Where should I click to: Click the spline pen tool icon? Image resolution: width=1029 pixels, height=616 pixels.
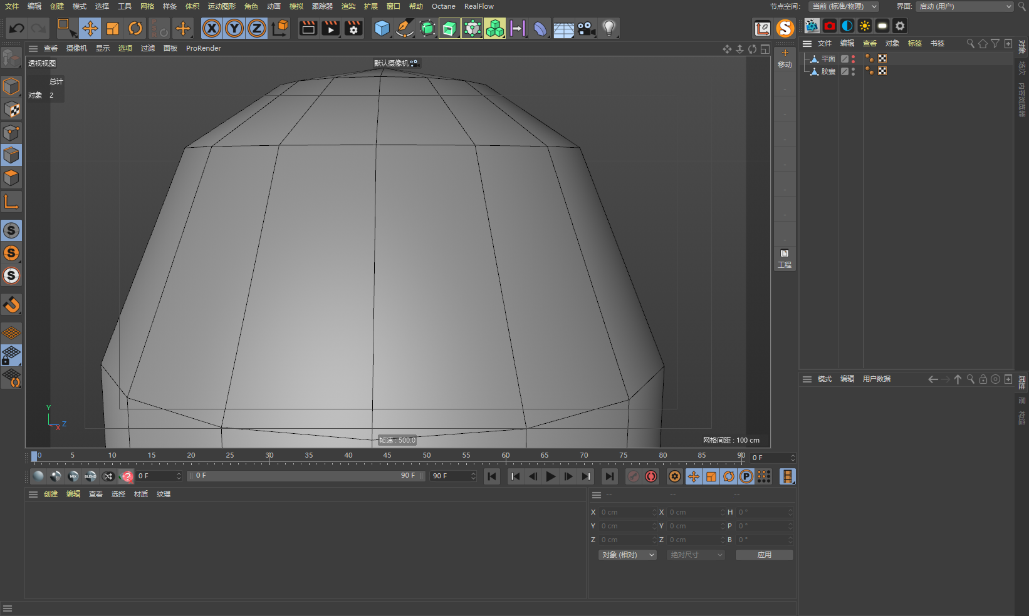click(405, 28)
